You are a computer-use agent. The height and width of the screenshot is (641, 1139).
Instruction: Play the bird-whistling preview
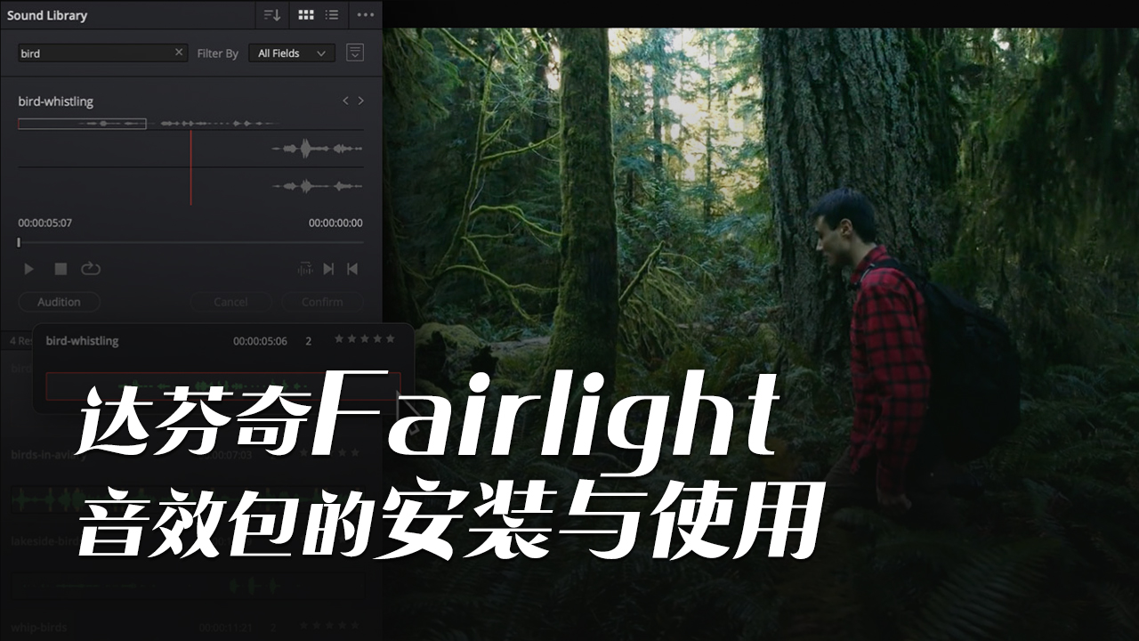28,269
